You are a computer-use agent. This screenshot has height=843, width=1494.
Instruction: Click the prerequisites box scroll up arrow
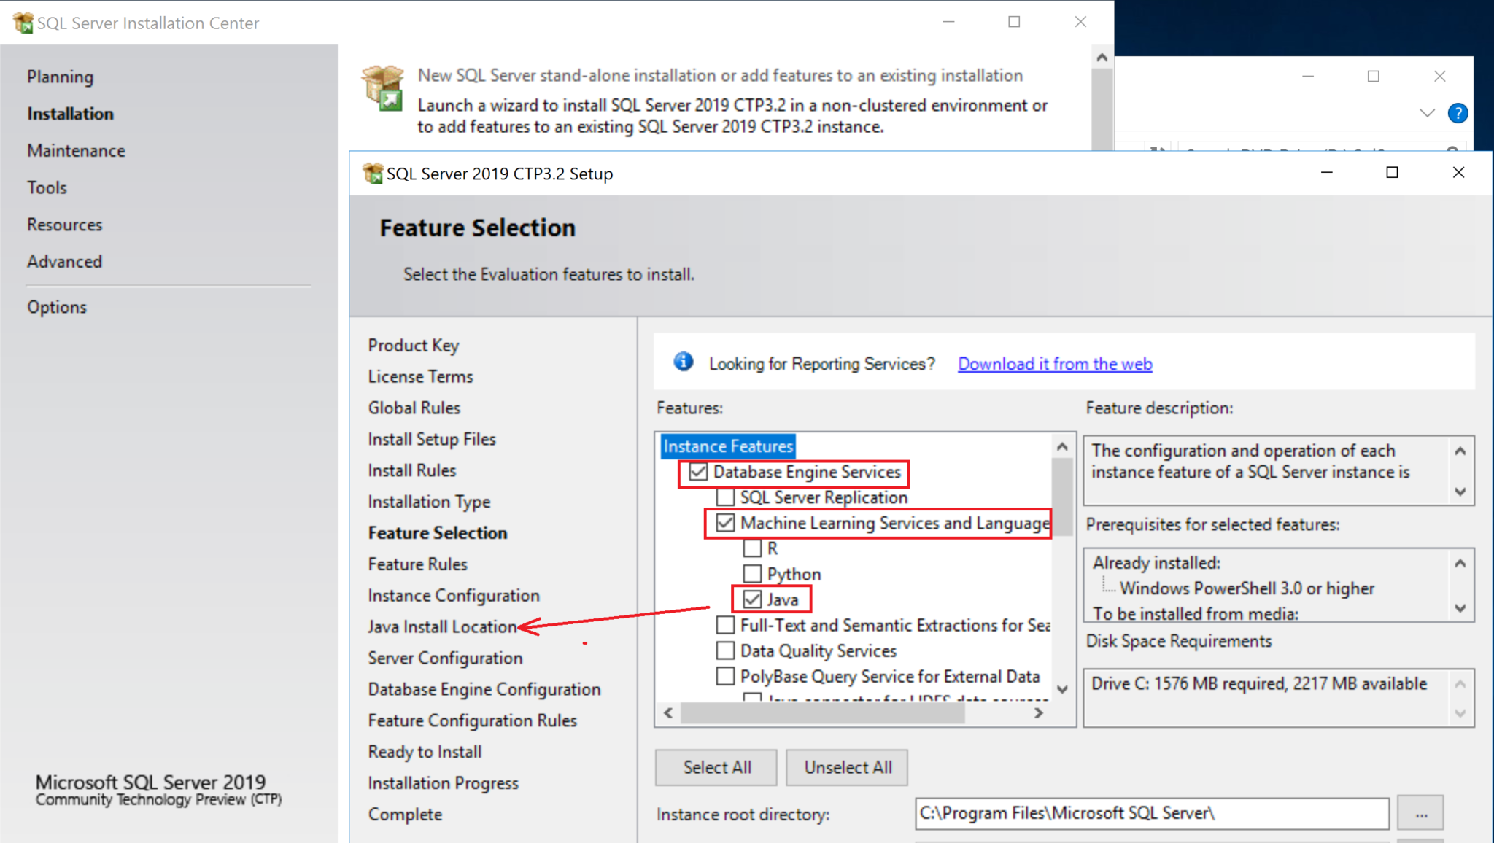point(1460,563)
